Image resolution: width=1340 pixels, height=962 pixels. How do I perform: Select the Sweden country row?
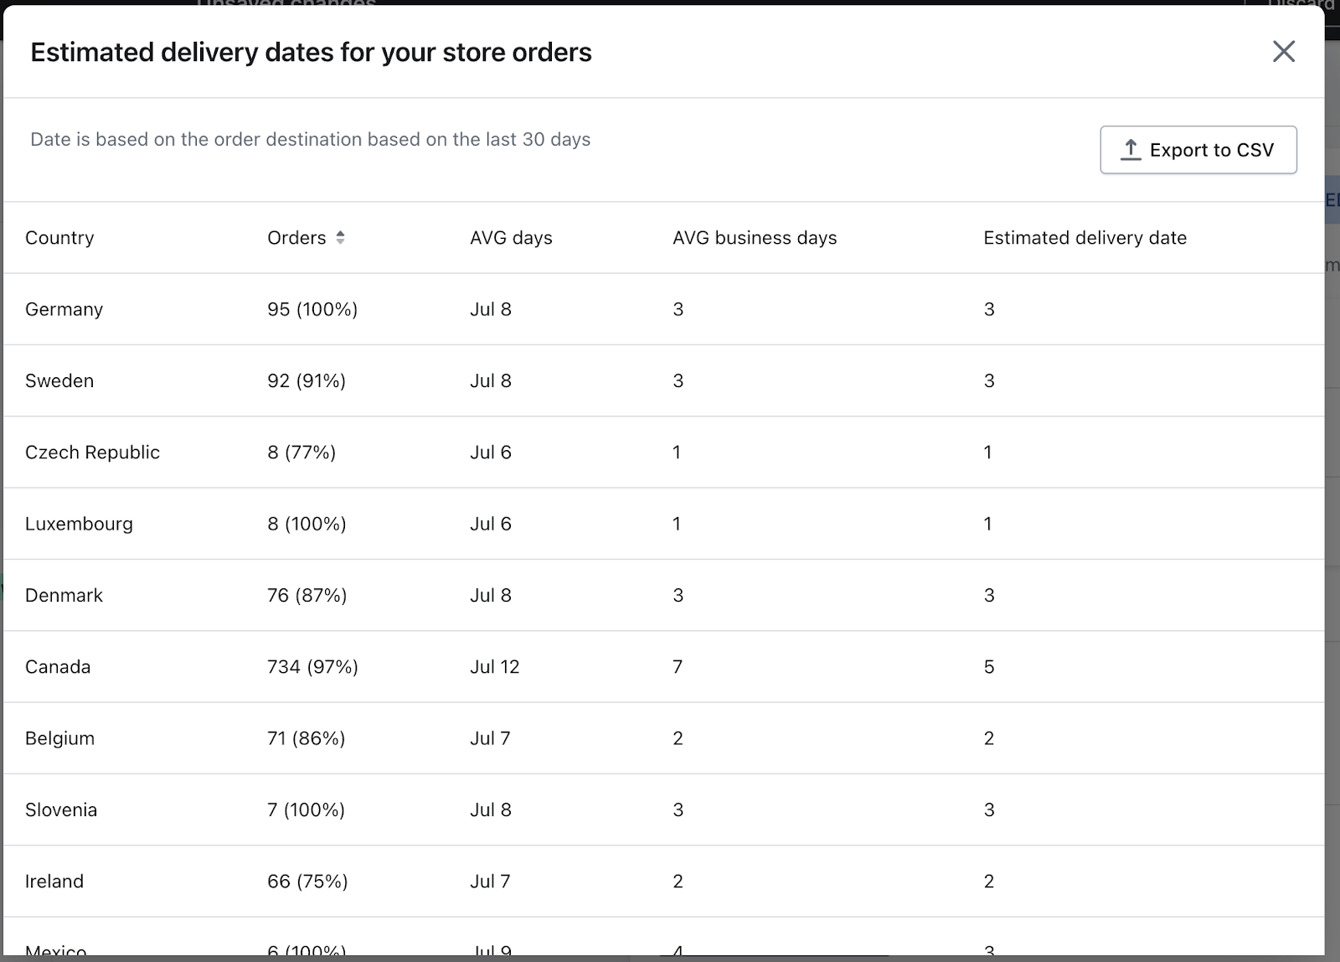[59, 380]
